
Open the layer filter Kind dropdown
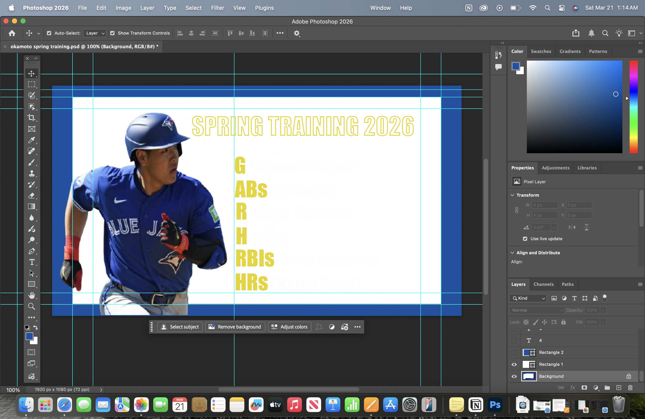click(x=528, y=298)
